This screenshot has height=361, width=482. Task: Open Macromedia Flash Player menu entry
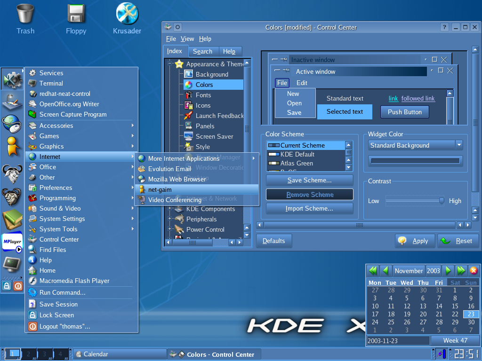(x=81, y=281)
